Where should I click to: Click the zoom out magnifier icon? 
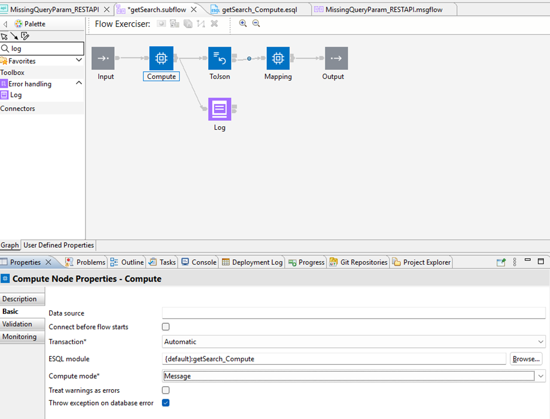256,24
